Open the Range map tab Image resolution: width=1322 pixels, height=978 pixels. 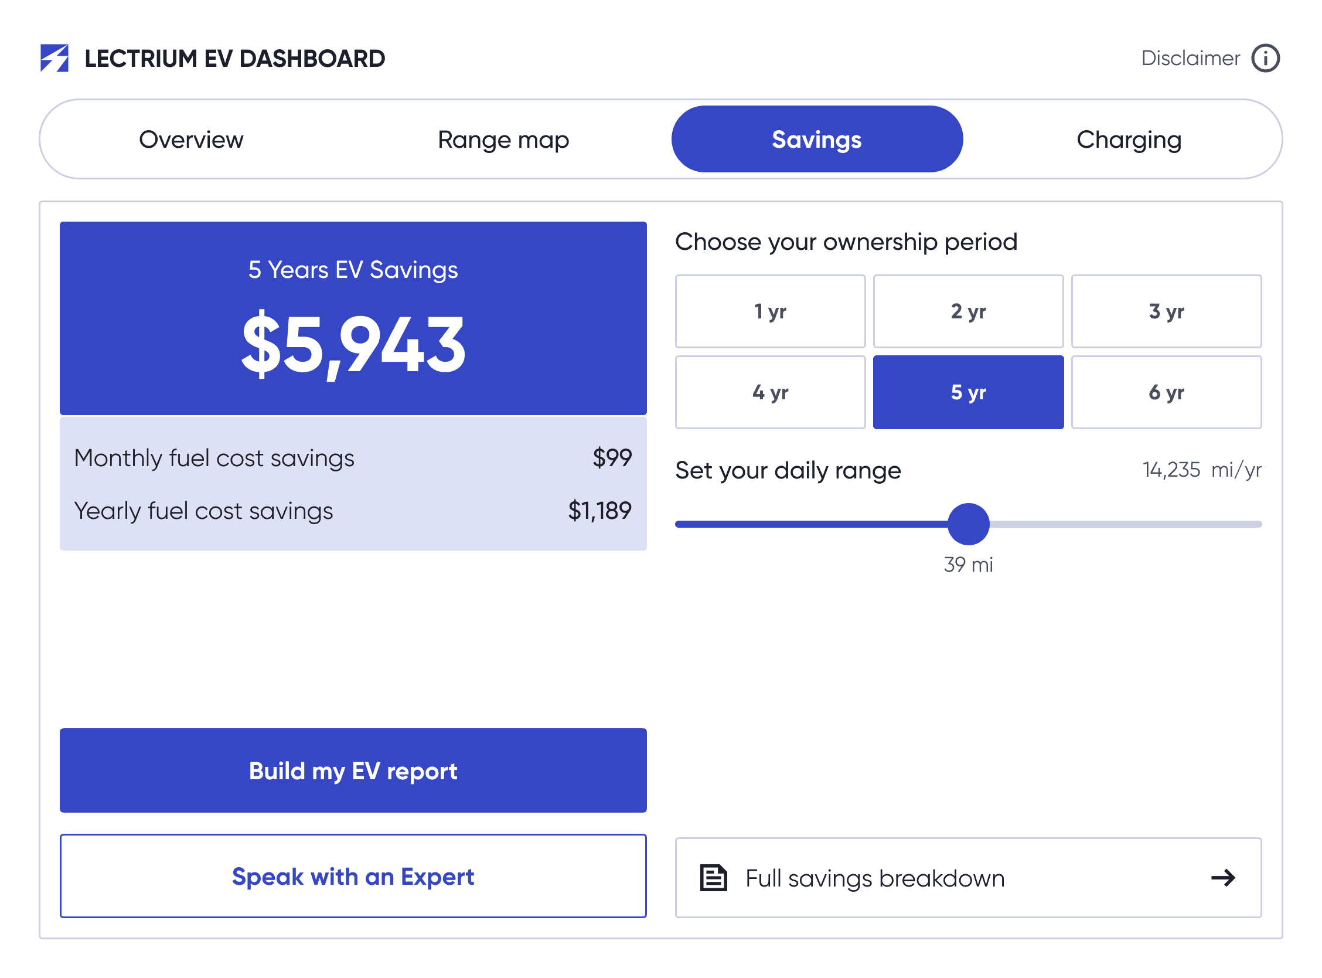tap(503, 140)
